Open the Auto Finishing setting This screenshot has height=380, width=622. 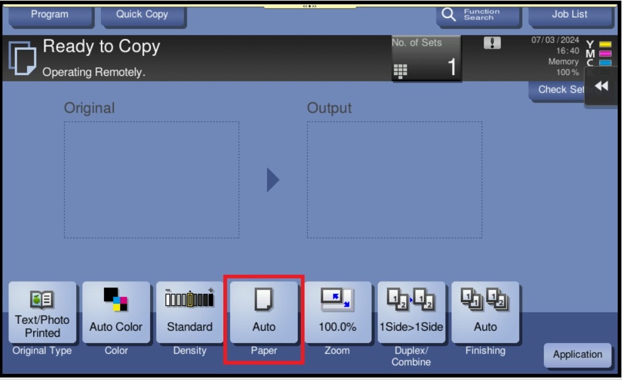(485, 312)
